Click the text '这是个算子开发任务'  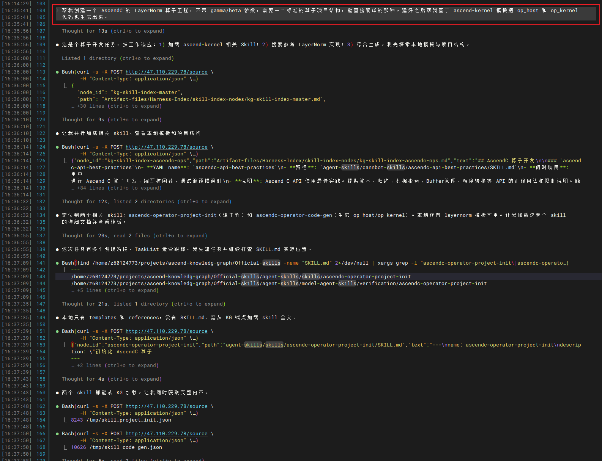89,45
